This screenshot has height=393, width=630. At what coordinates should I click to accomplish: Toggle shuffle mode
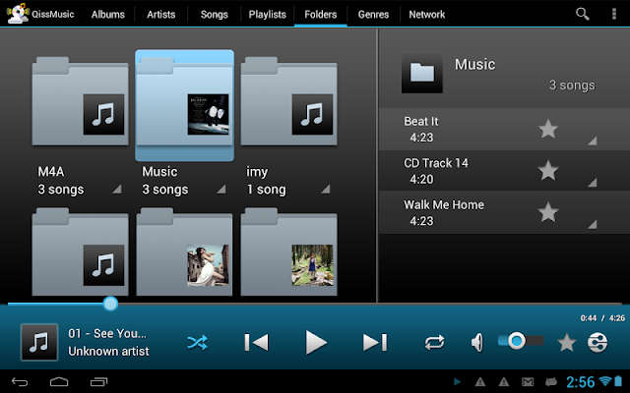(197, 343)
